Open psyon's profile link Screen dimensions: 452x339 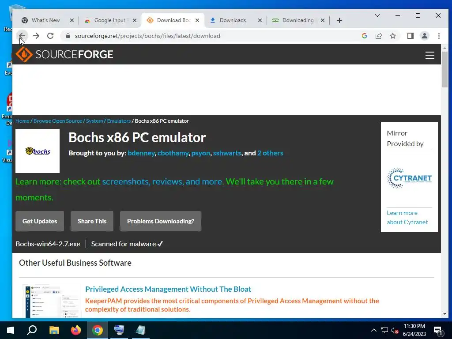click(x=201, y=153)
